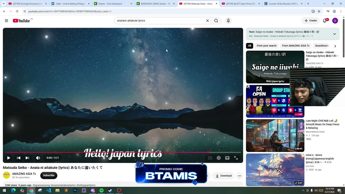This screenshot has height=194, width=345.
Task: Seek using the red video progress bar
Action: point(123,152)
